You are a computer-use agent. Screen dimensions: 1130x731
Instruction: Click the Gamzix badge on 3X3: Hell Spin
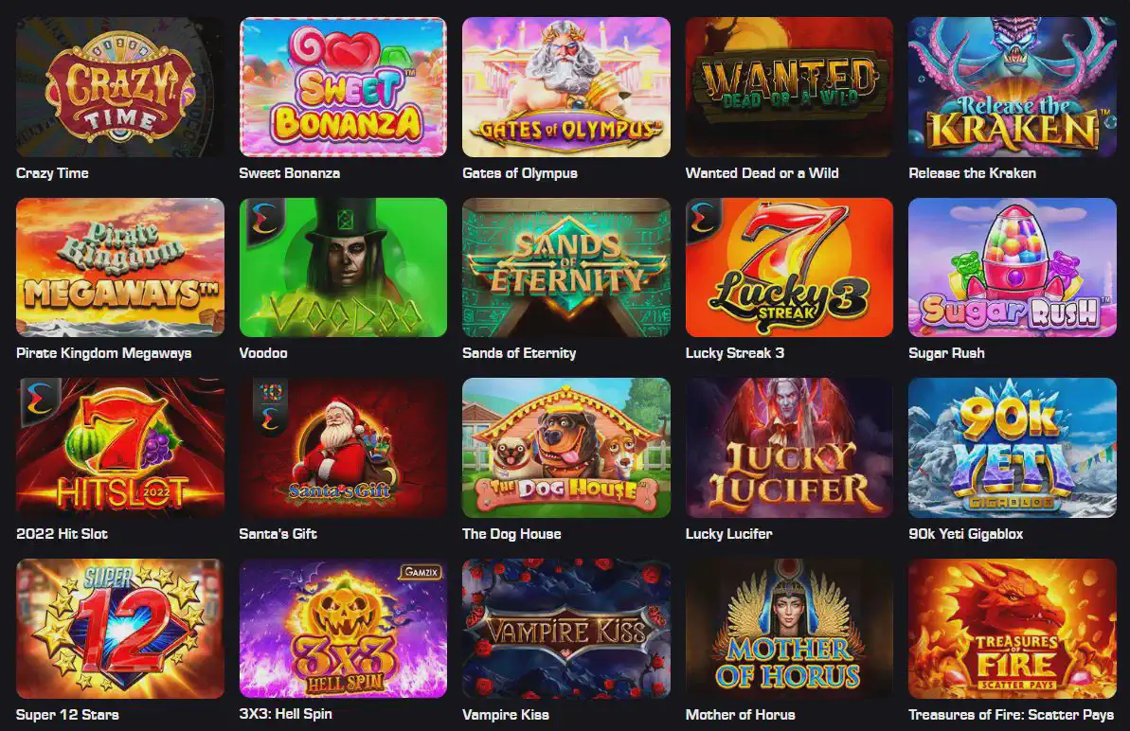421,572
